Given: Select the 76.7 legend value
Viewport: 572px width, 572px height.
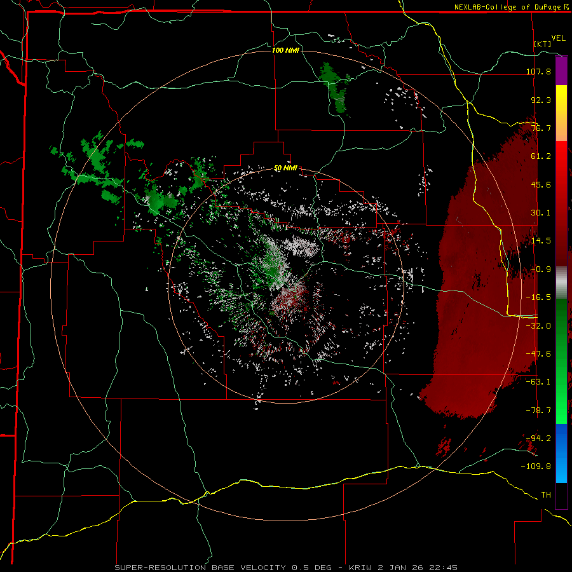Looking at the screenshot, I should (x=541, y=128).
